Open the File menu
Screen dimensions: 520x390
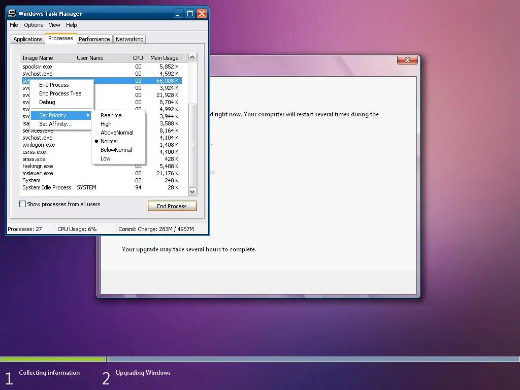(14, 25)
